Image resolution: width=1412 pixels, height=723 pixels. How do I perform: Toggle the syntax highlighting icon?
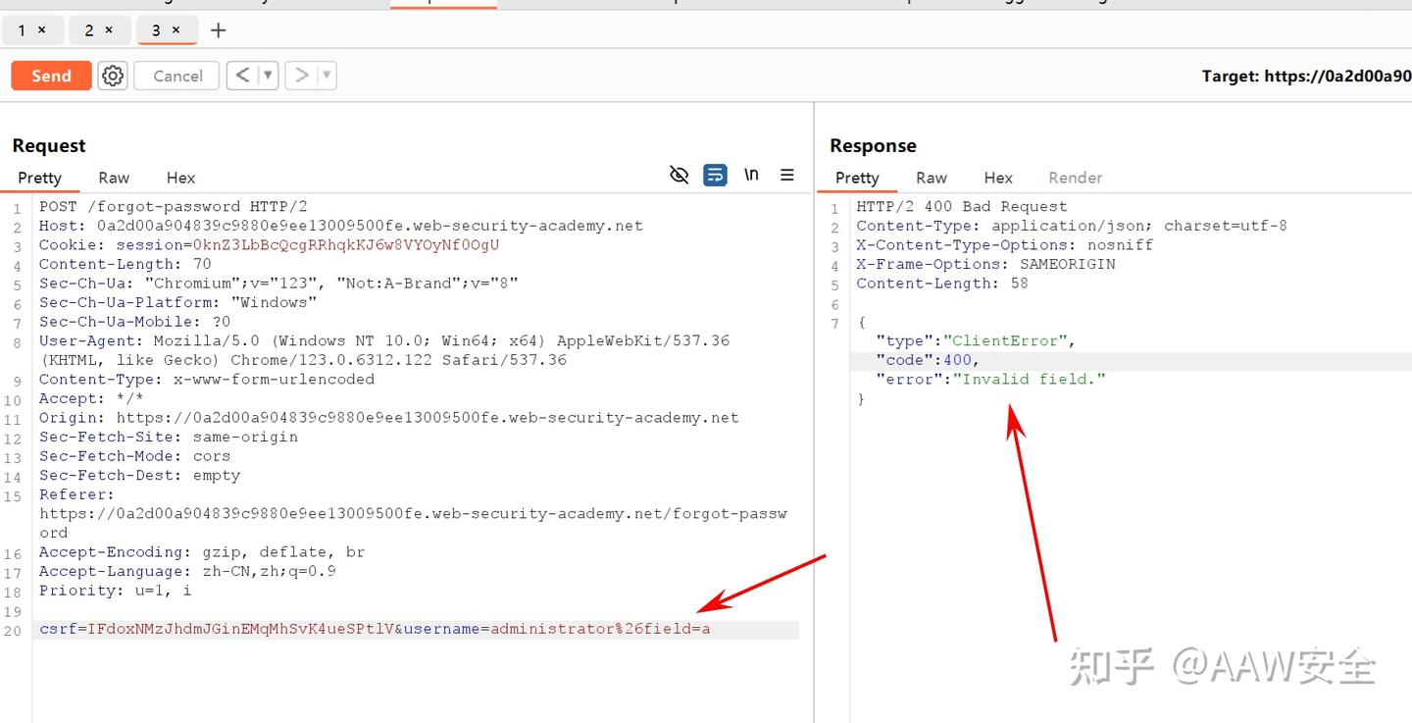(x=715, y=175)
